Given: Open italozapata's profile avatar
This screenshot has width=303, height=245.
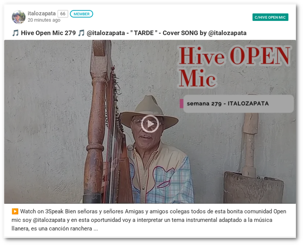Looking at the screenshot, I should [19, 17].
